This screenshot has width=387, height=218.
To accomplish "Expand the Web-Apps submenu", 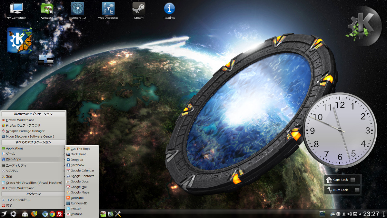I will [34, 159].
